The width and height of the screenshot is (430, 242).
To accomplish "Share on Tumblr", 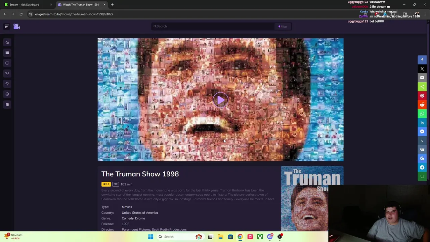I will (x=422, y=140).
